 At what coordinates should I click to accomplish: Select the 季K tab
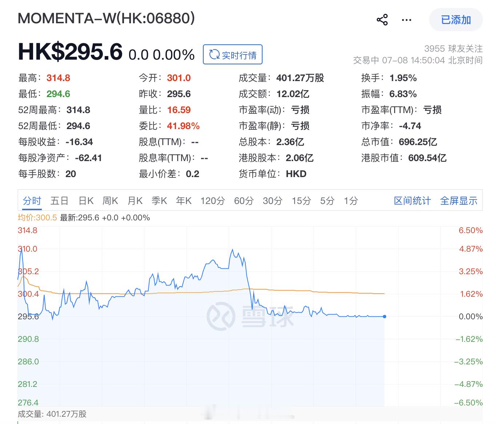[x=159, y=201]
